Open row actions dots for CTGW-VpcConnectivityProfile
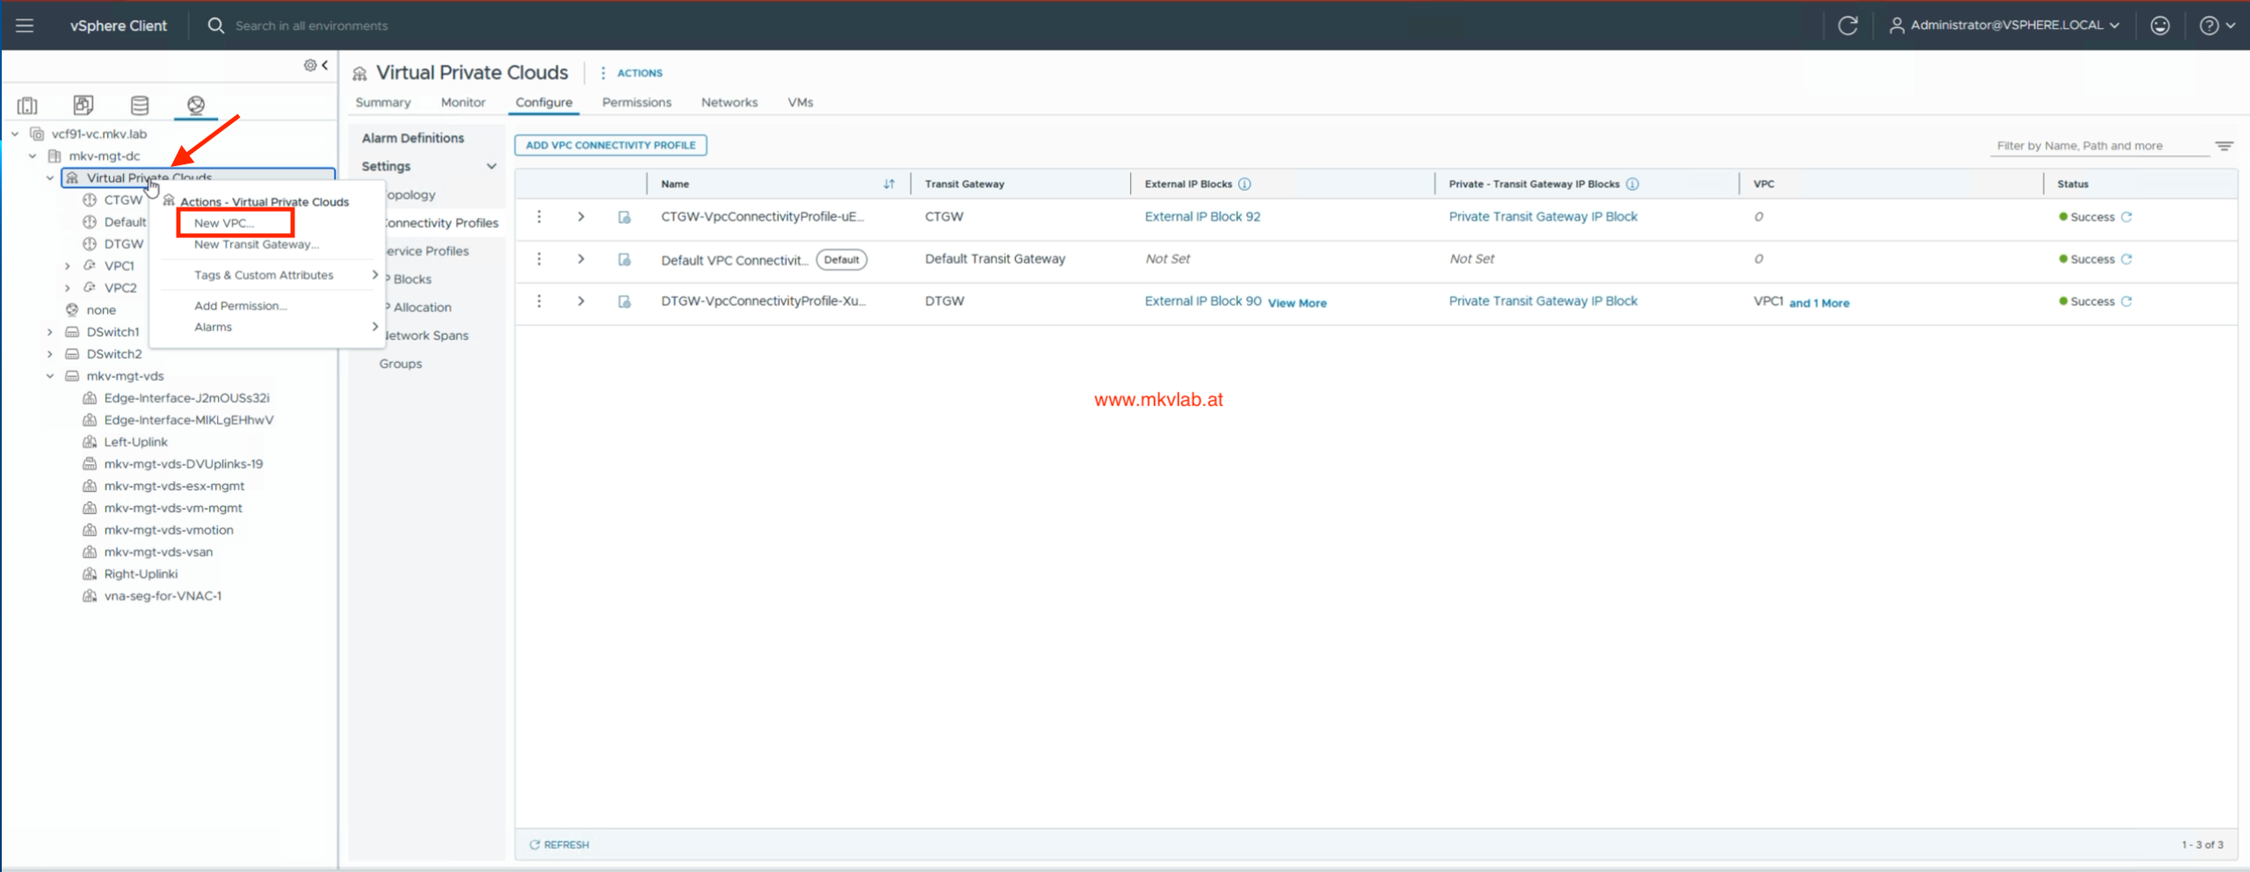This screenshot has width=2250, height=872. [540, 217]
